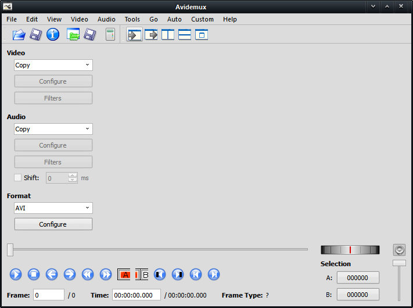
Task: Open the View menu
Action: tap(54, 19)
